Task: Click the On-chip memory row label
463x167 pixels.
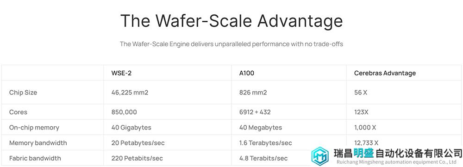Action: 34,128
